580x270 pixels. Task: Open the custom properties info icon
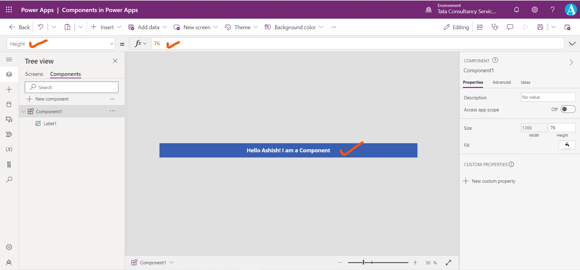tap(511, 164)
